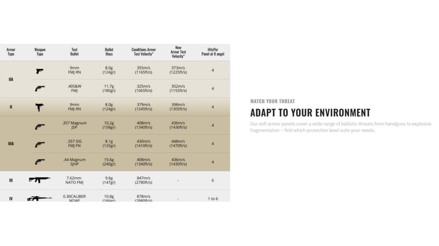Click the Hits Per Panel column header
Viewport: 439px width, 246px height.
(213, 52)
